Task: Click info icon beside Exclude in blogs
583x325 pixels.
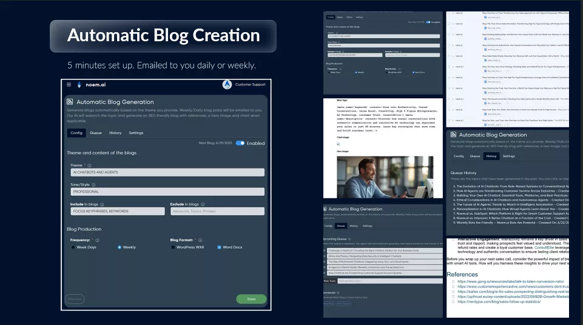Action: [202, 204]
